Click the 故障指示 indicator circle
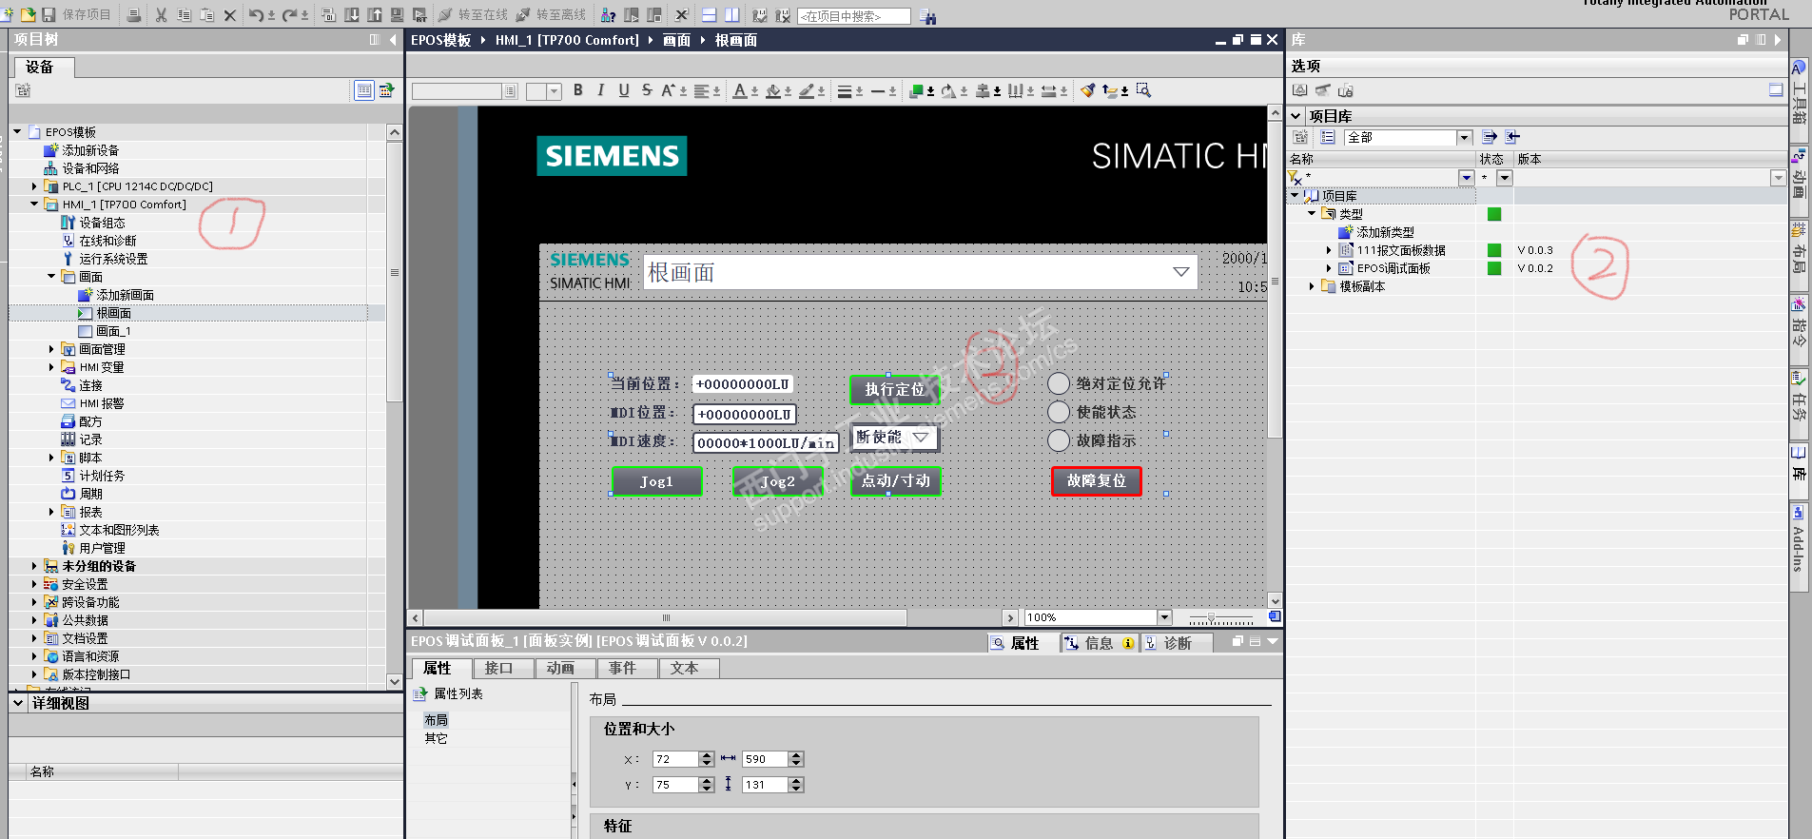The width and height of the screenshot is (1812, 839). click(1059, 440)
